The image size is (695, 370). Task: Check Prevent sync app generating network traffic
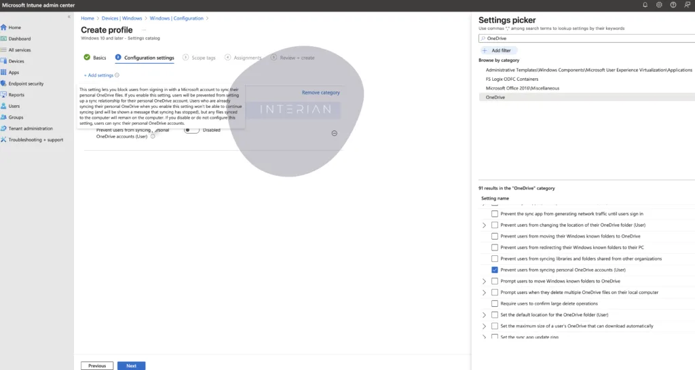pos(495,214)
